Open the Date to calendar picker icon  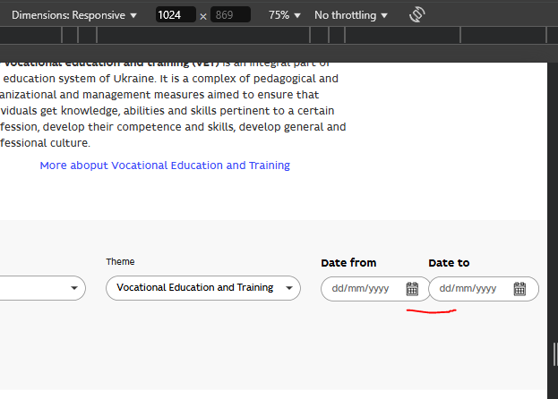pyautogui.click(x=519, y=288)
